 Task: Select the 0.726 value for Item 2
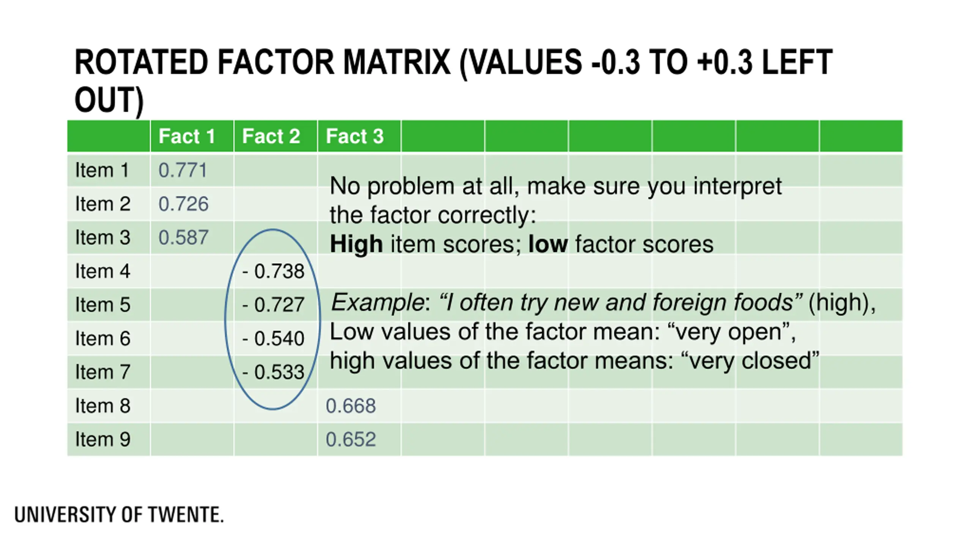tap(183, 204)
